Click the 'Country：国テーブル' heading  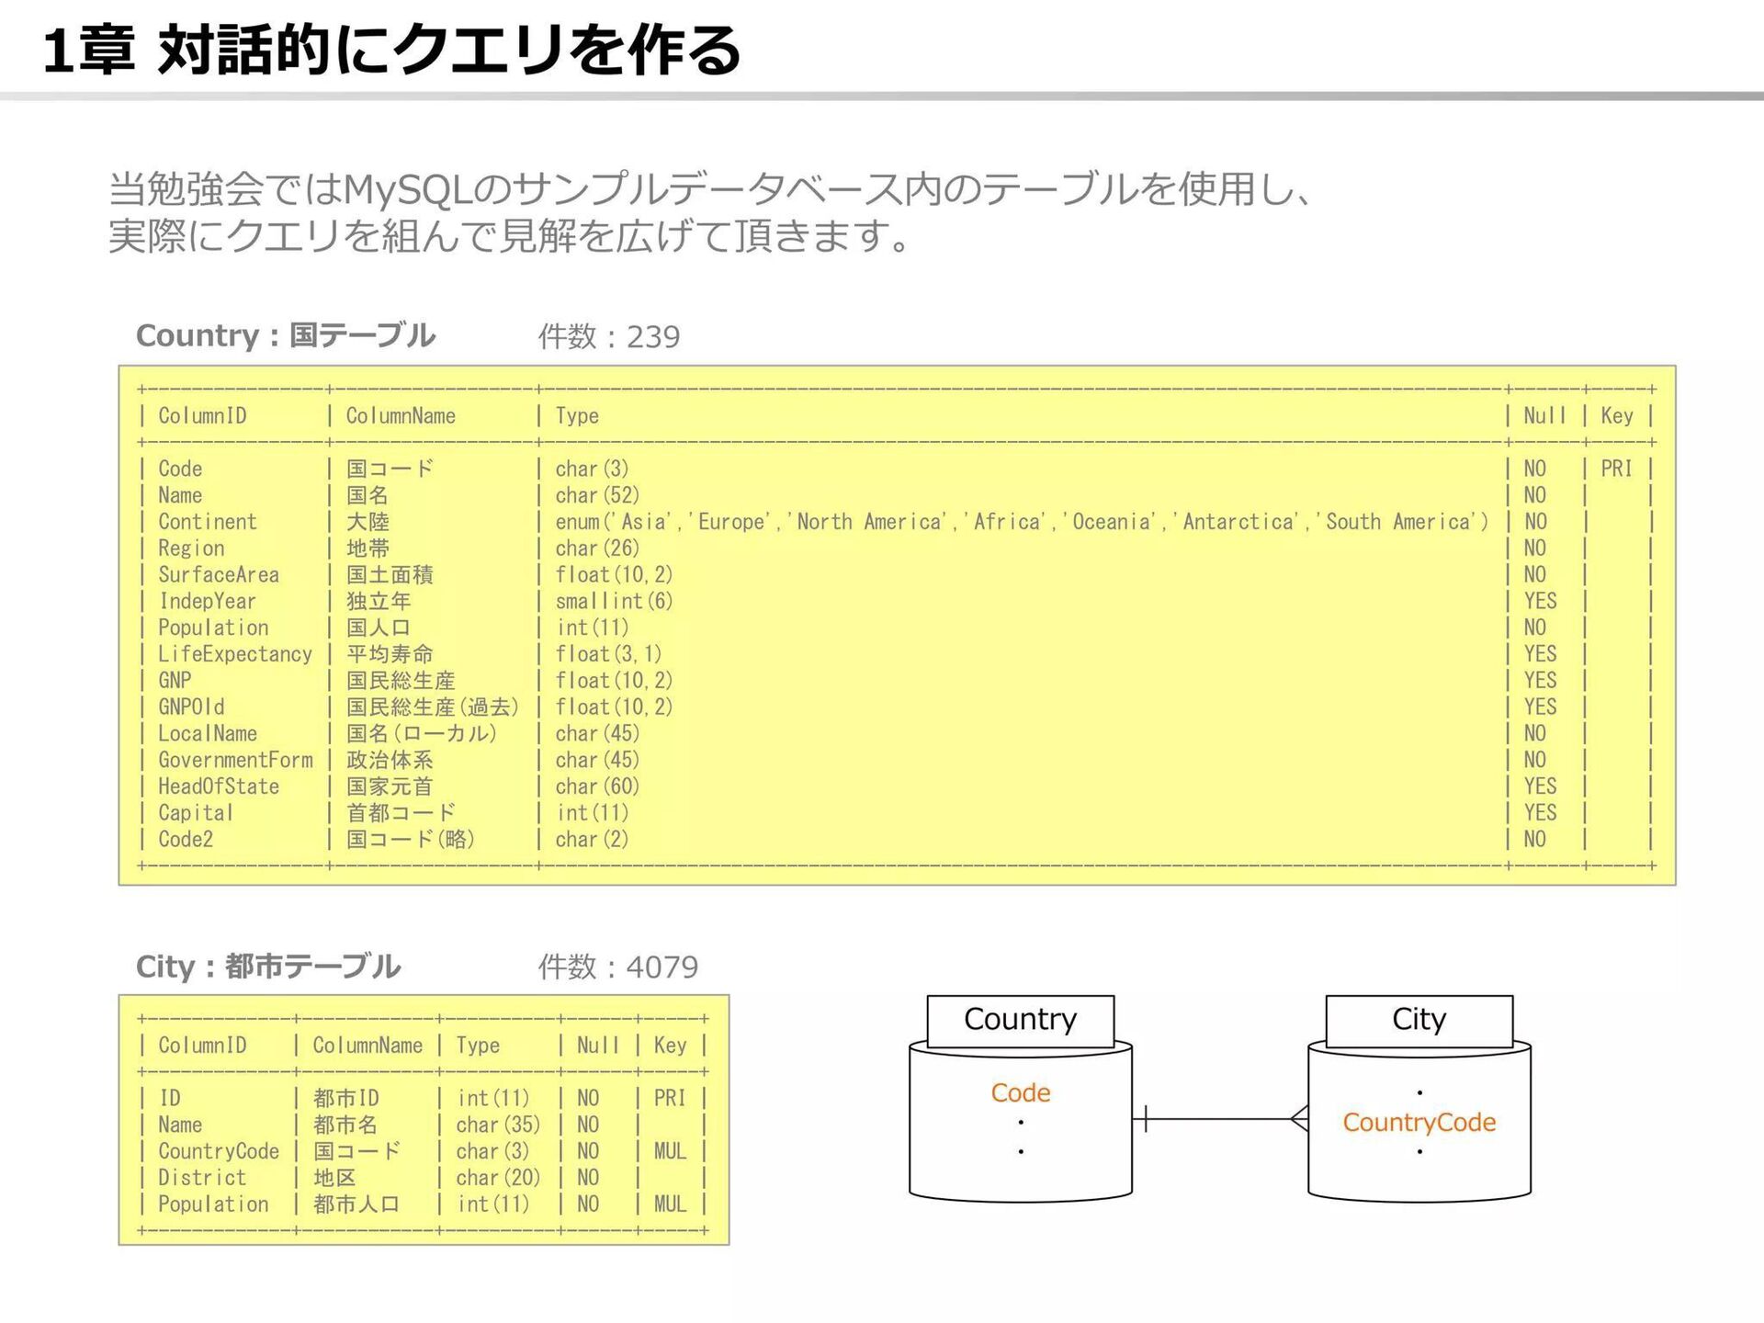point(285,335)
